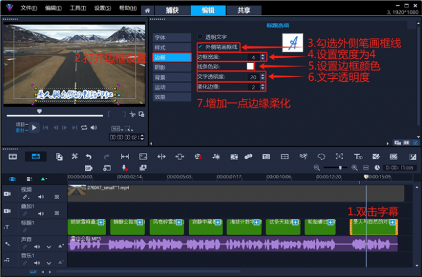The width and height of the screenshot is (422, 277).
Task: Open the 文件 menu
Action: point(29,8)
